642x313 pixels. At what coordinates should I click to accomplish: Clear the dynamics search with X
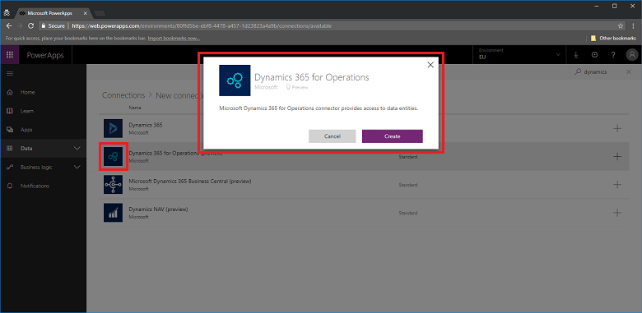(629, 72)
